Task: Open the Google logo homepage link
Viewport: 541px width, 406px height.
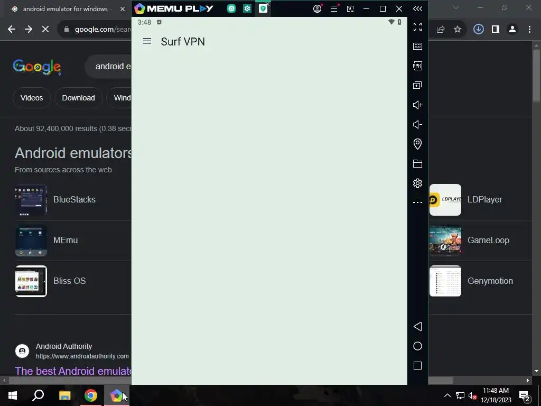Action: pyautogui.click(x=37, y=67)
